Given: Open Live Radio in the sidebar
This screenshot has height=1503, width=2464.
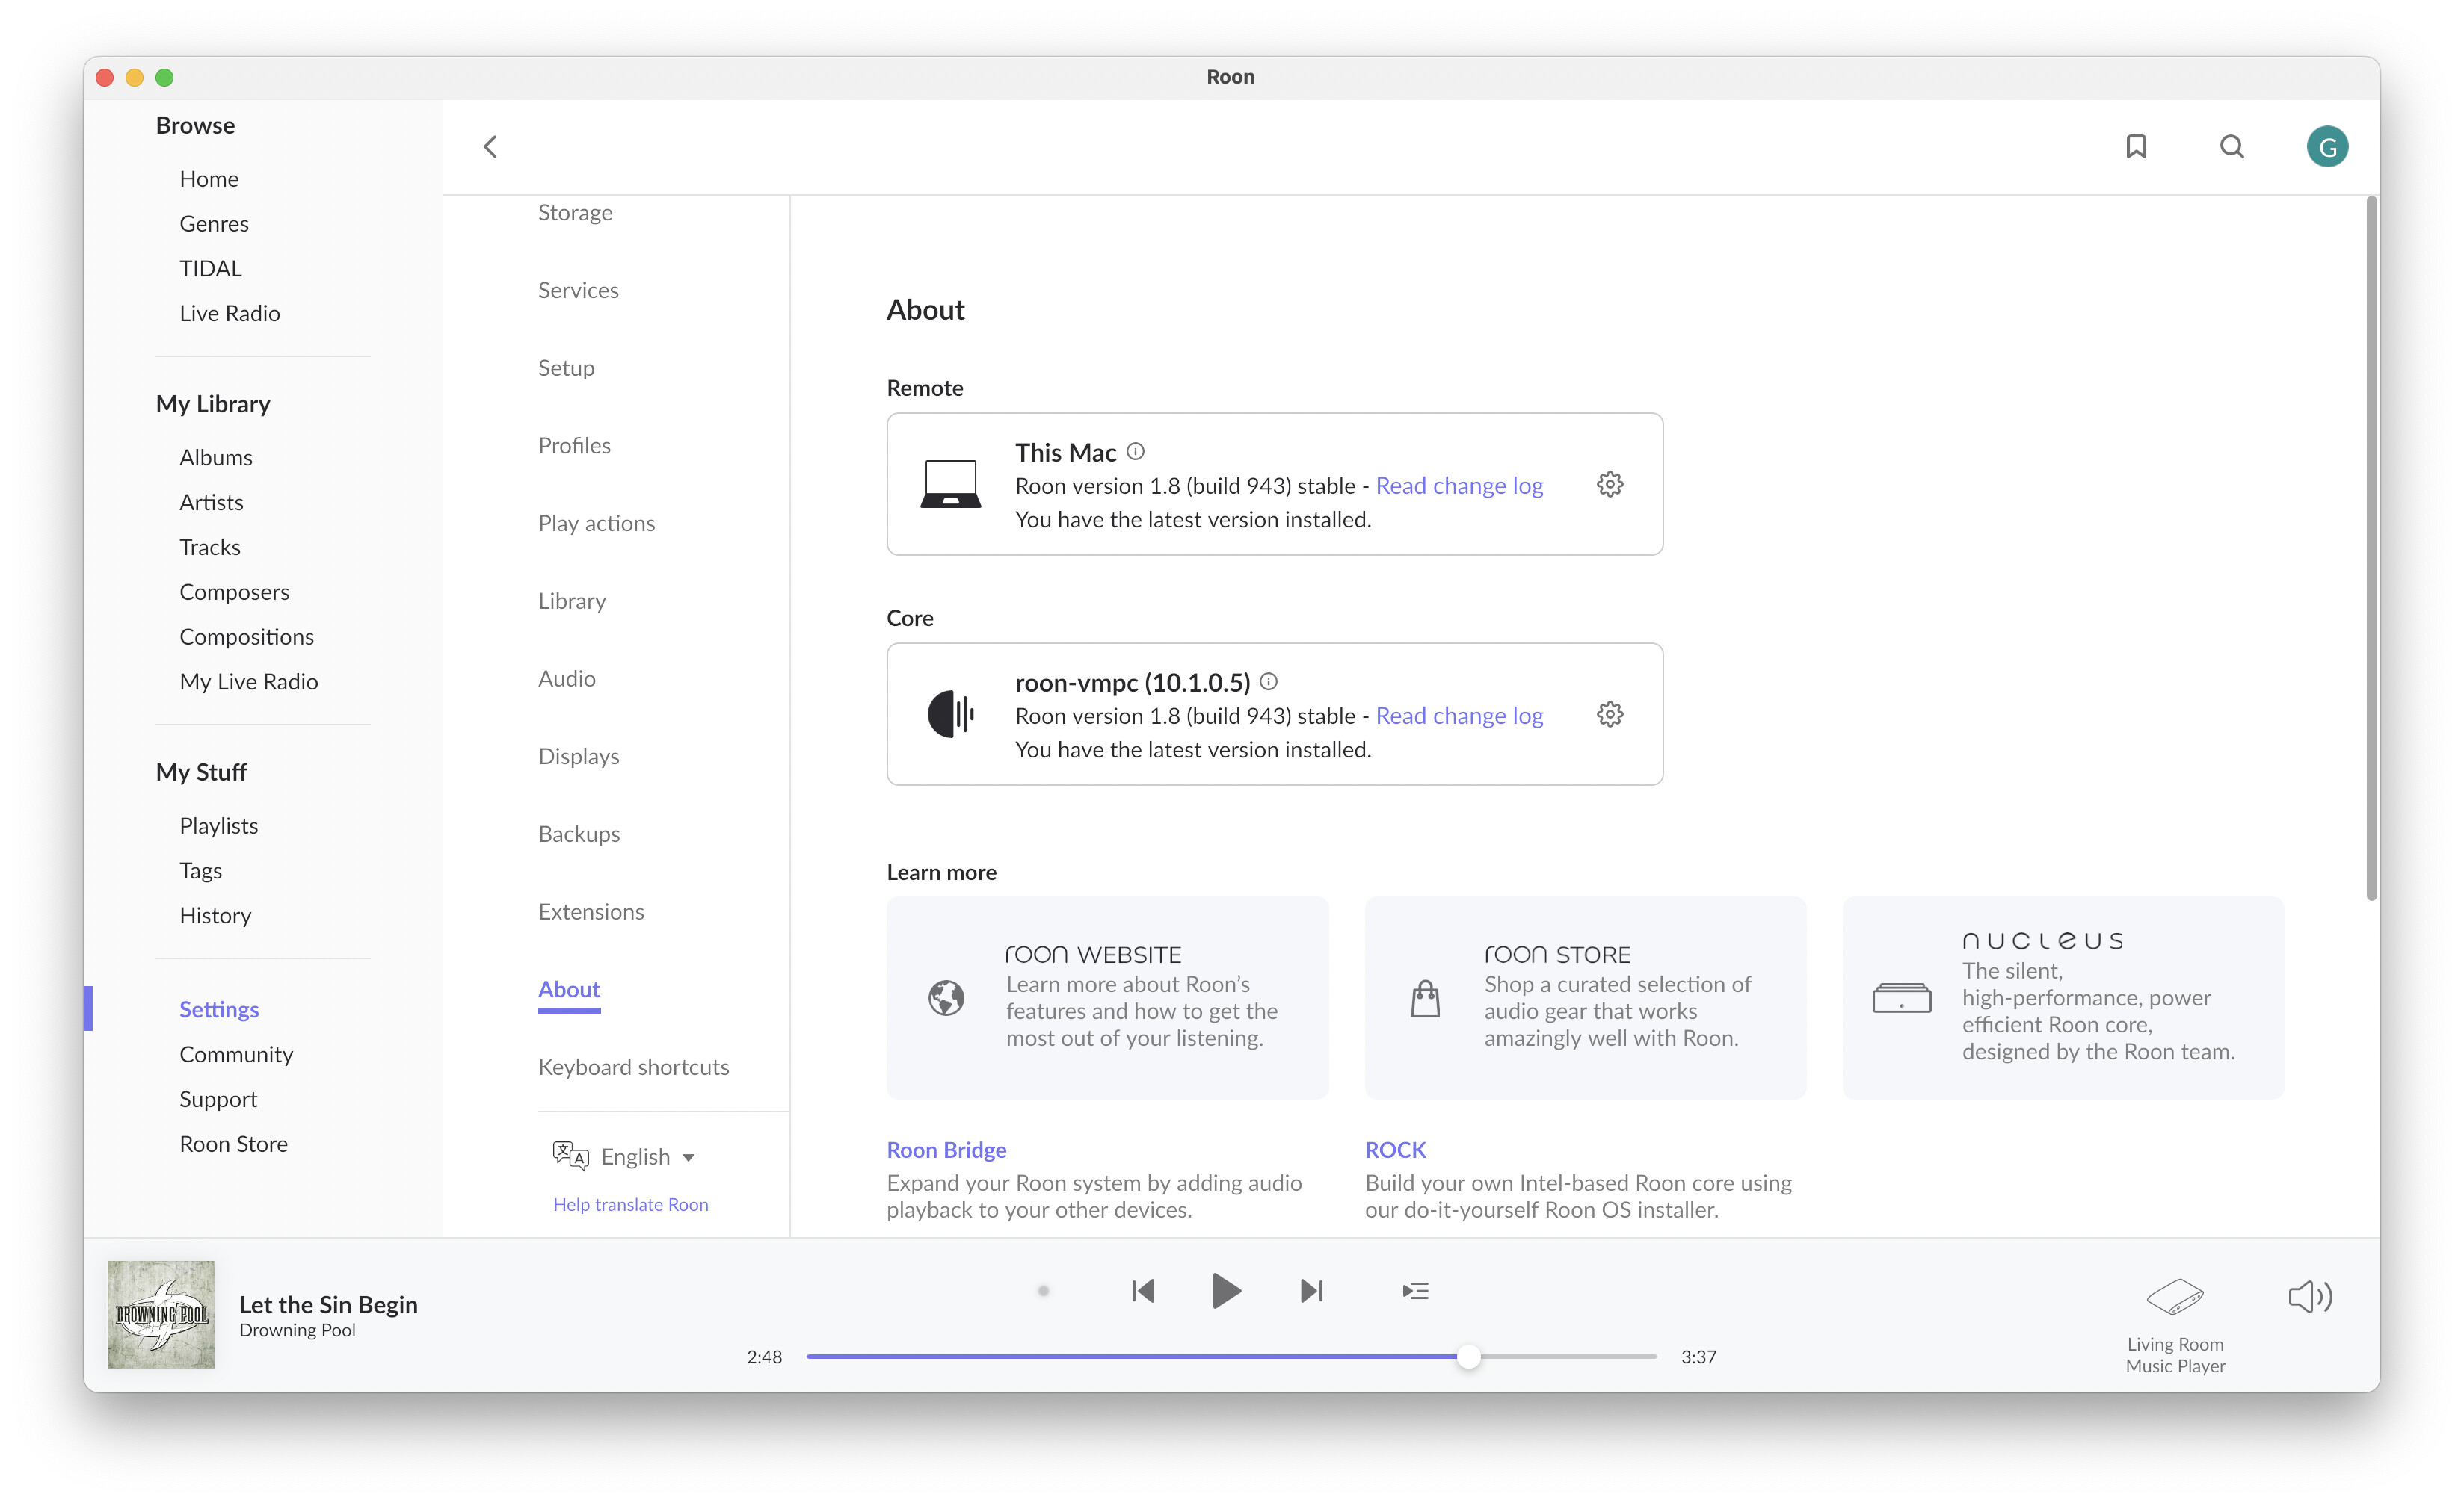Looking at the screenshot, I should [x=230, y=313].
